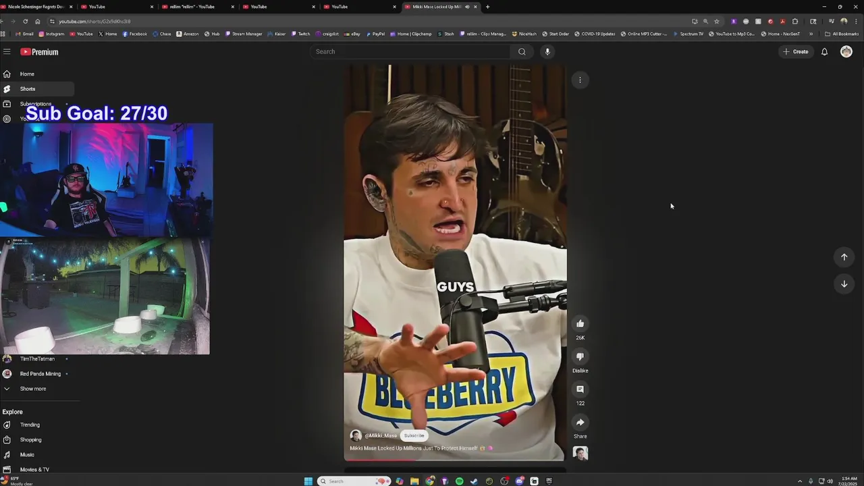The image size is (864, 486).
Task: Open TimTheTatman subscription channel
Action: tap(37, 359)
